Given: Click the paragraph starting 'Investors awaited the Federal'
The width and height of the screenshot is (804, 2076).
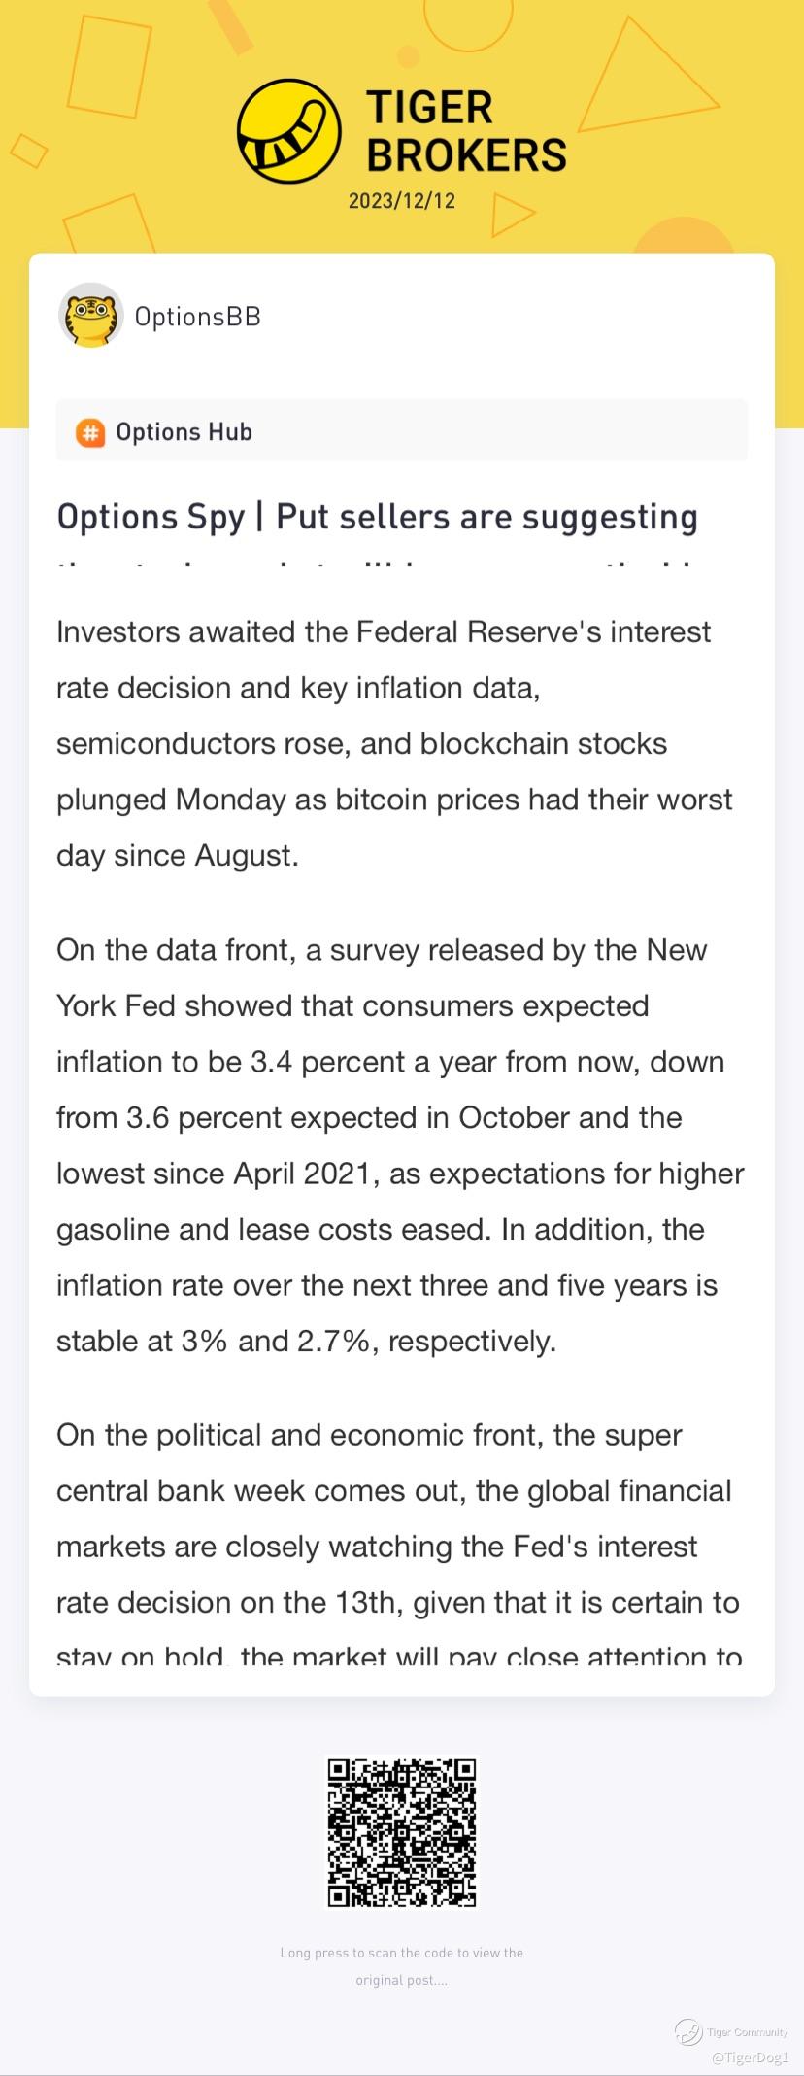Looking at the screenshot, I should (394, 744).
